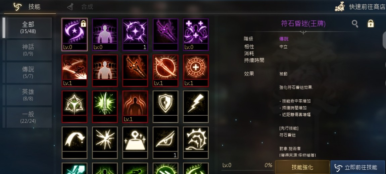Show 一般 tier skills
The image size is (386, 174).
(x=28, y=117)
